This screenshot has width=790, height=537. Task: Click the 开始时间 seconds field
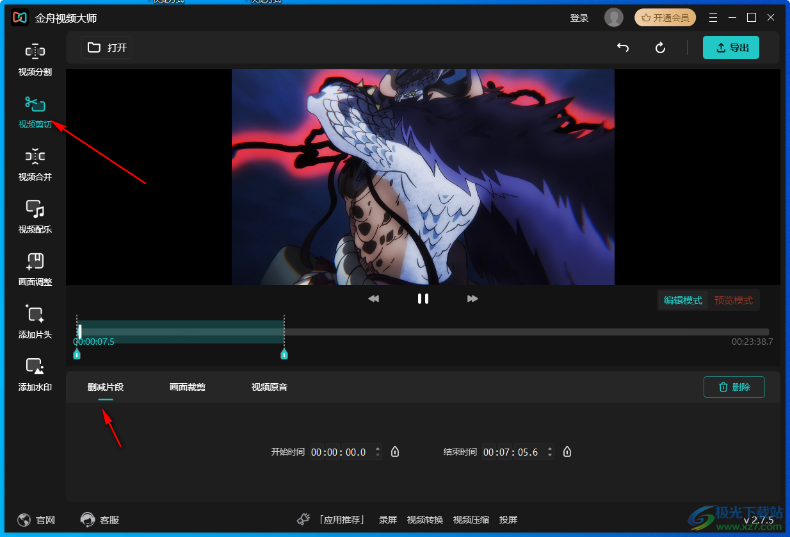point(355,452)
